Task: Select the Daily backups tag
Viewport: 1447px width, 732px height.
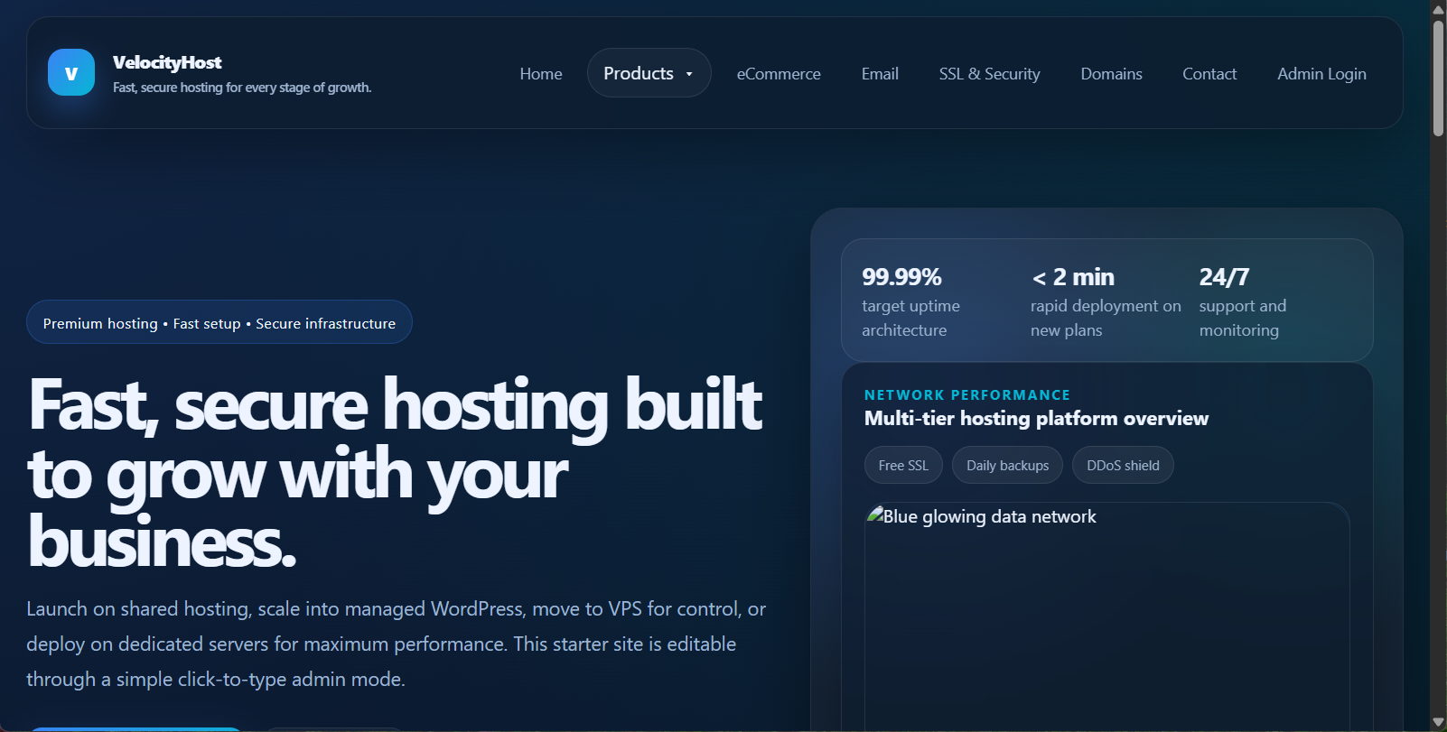Action: pyautogui.click(x=1007, y=465)
